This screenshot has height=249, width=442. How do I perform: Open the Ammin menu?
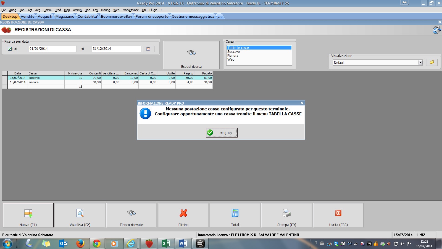click(77, 10)
